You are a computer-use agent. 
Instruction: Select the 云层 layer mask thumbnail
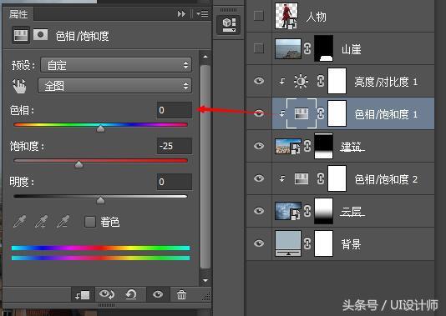point(323,211)
